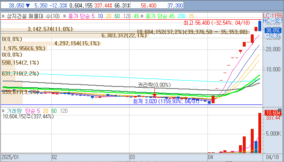Click the blue 38,050 price tag on axis

coord(273,30)
